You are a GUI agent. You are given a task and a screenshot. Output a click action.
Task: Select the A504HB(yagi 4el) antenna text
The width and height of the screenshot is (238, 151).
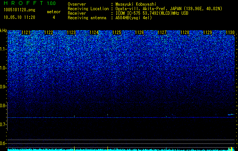tap(134, 18)
